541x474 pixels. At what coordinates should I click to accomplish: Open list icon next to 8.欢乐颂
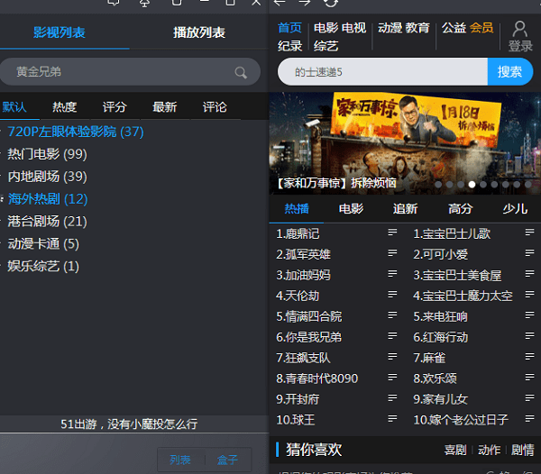click(x=529, y=378)
